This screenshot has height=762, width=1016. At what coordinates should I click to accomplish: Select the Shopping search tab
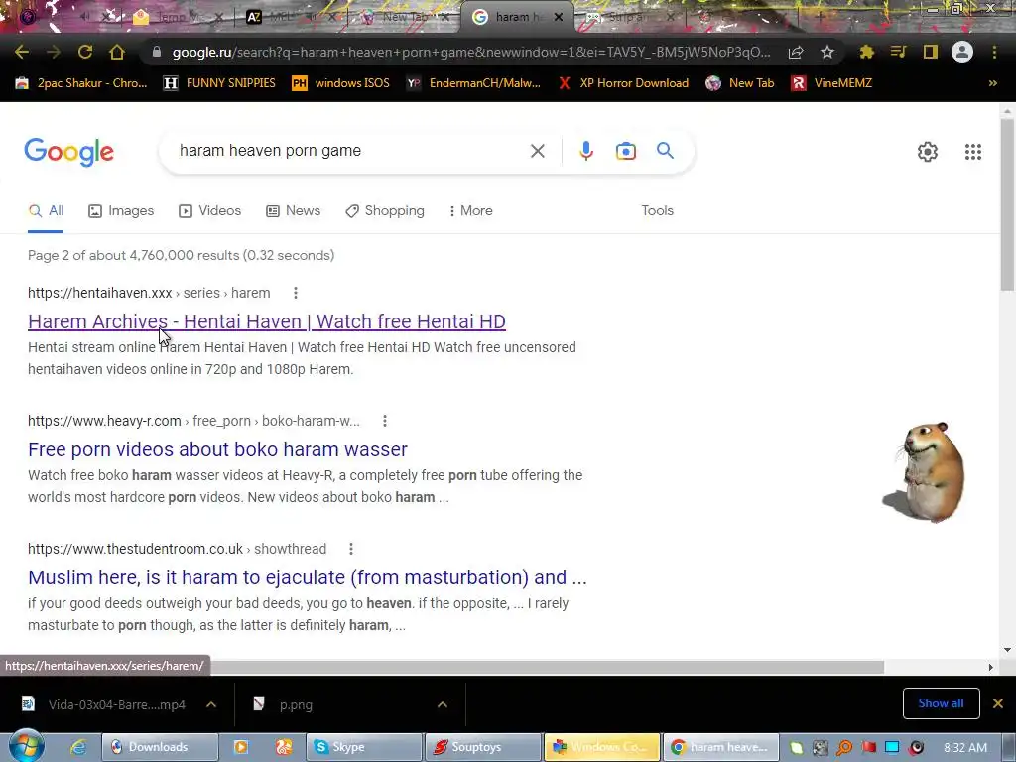point(385,210)
